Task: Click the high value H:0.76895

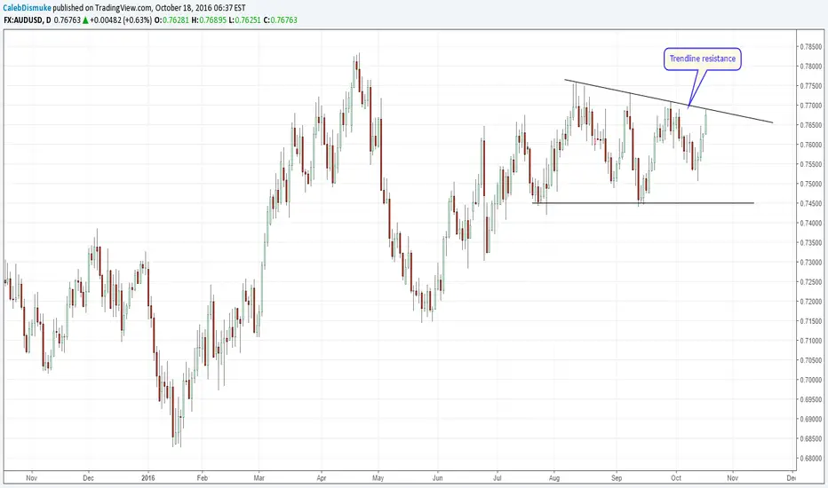Action: [209, 20]
